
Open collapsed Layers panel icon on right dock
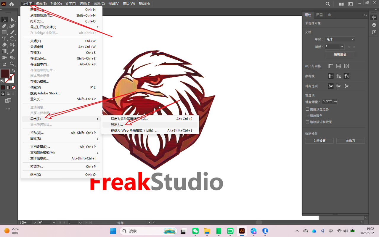[374, 25]
